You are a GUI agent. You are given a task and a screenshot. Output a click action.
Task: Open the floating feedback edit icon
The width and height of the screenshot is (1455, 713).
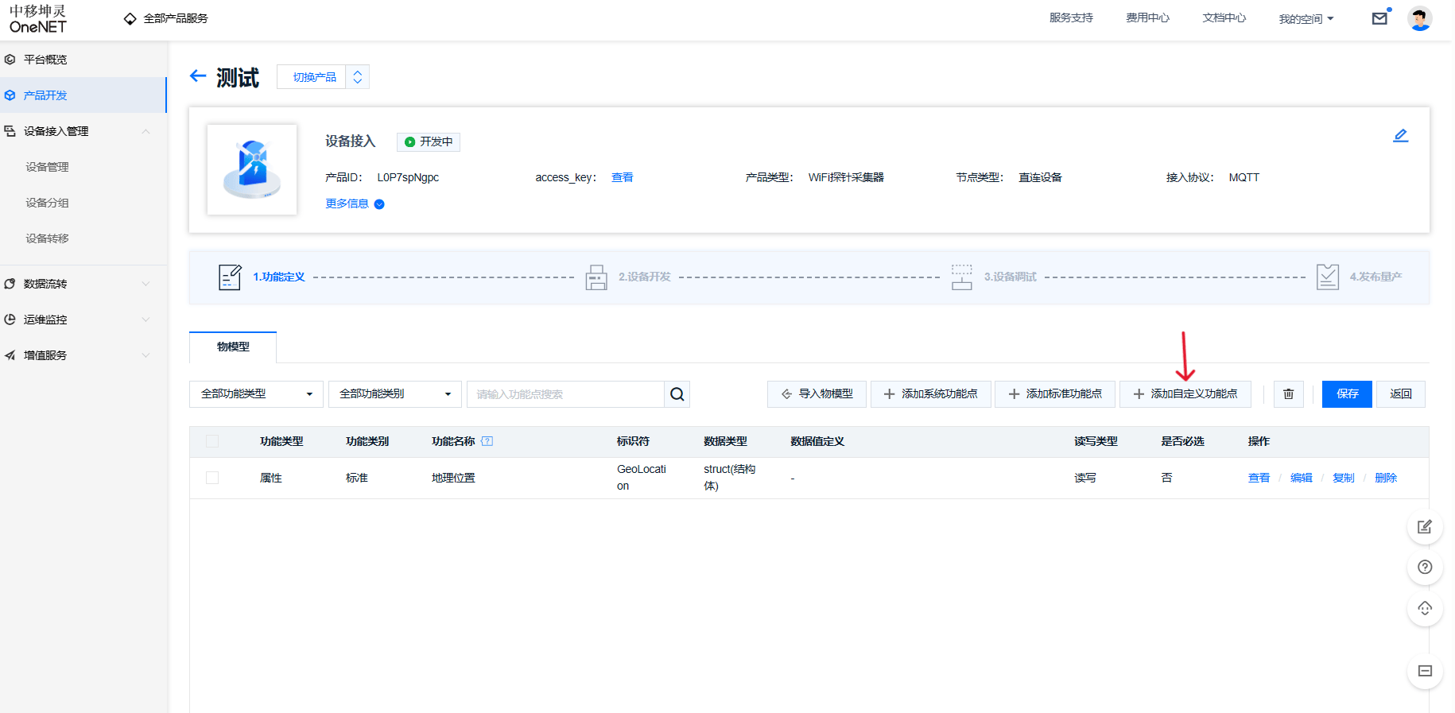pos(1425,526)
